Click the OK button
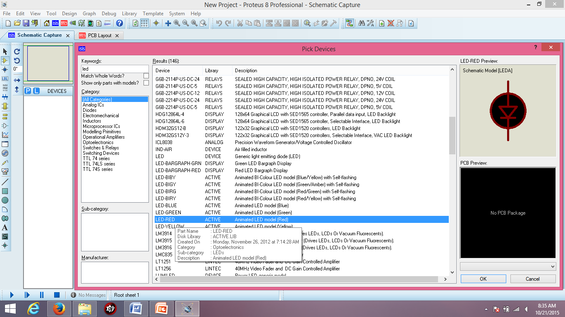The height and width of the screenshot is (317, 565). tap(483, 279)
